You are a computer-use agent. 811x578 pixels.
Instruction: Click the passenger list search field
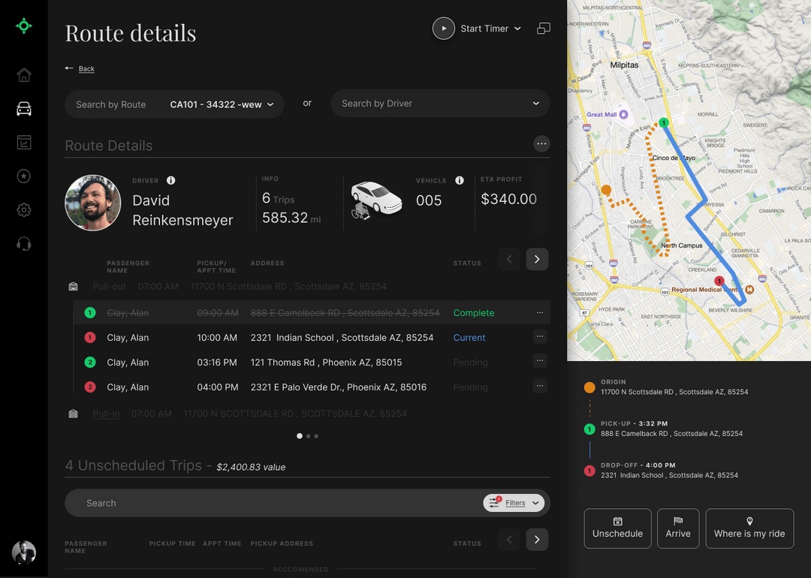(x=225, y=503)
